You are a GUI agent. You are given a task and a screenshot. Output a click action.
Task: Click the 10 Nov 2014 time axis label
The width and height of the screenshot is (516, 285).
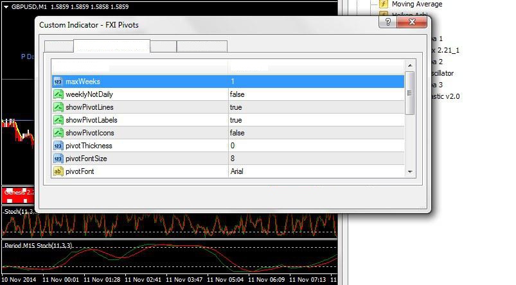pyautogui.click(x=19, y=280)
